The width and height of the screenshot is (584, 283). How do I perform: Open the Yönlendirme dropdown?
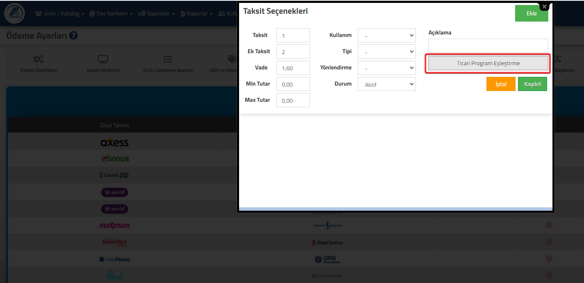click(387, 68)
